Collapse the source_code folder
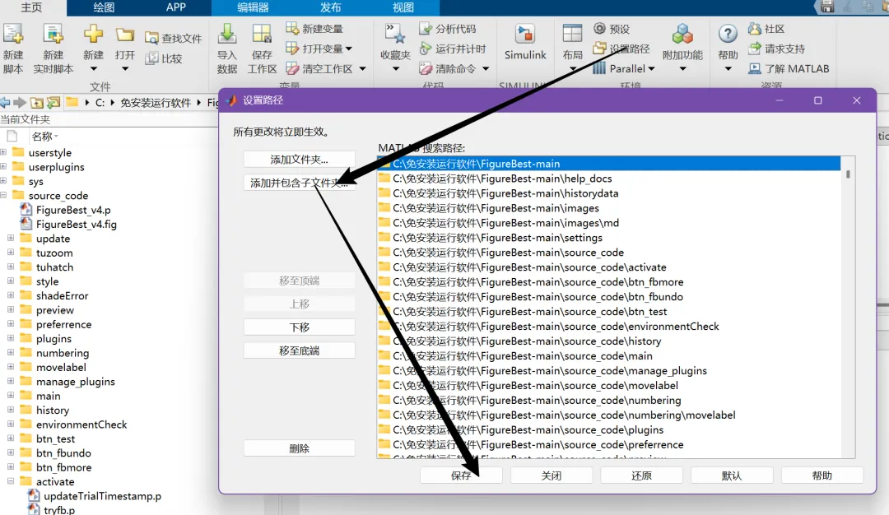 click(3, 195)
